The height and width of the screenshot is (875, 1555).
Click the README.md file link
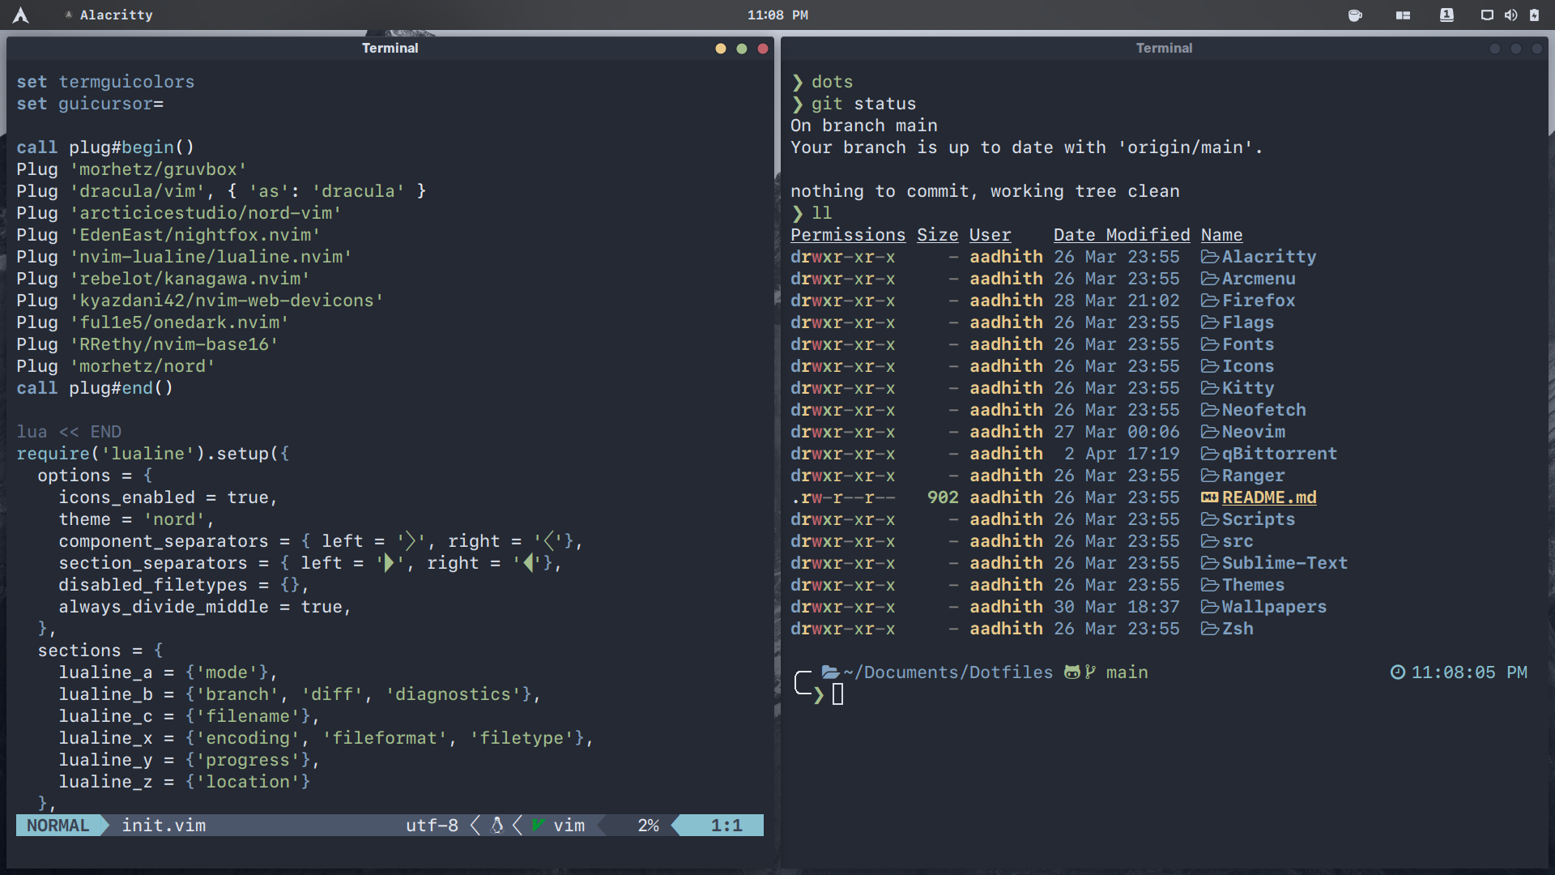click(1268, 497)
